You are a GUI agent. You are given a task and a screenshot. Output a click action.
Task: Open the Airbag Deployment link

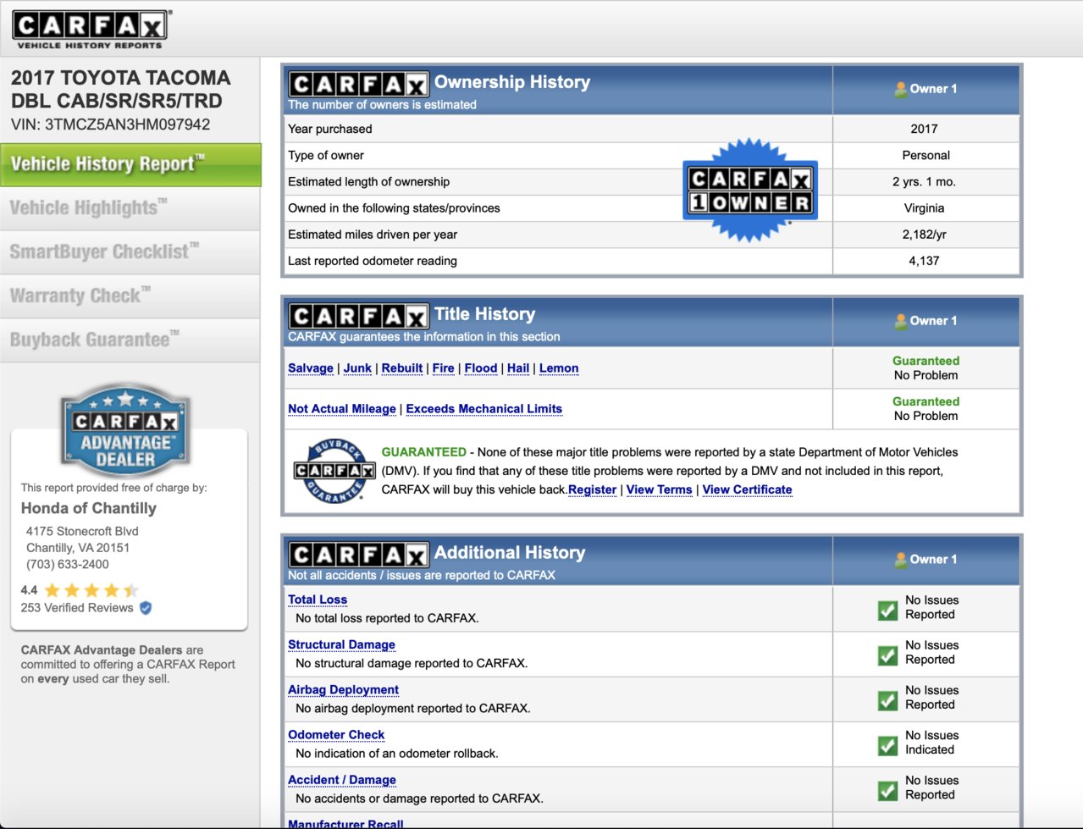pyautogui.click(x=343, y=690)
